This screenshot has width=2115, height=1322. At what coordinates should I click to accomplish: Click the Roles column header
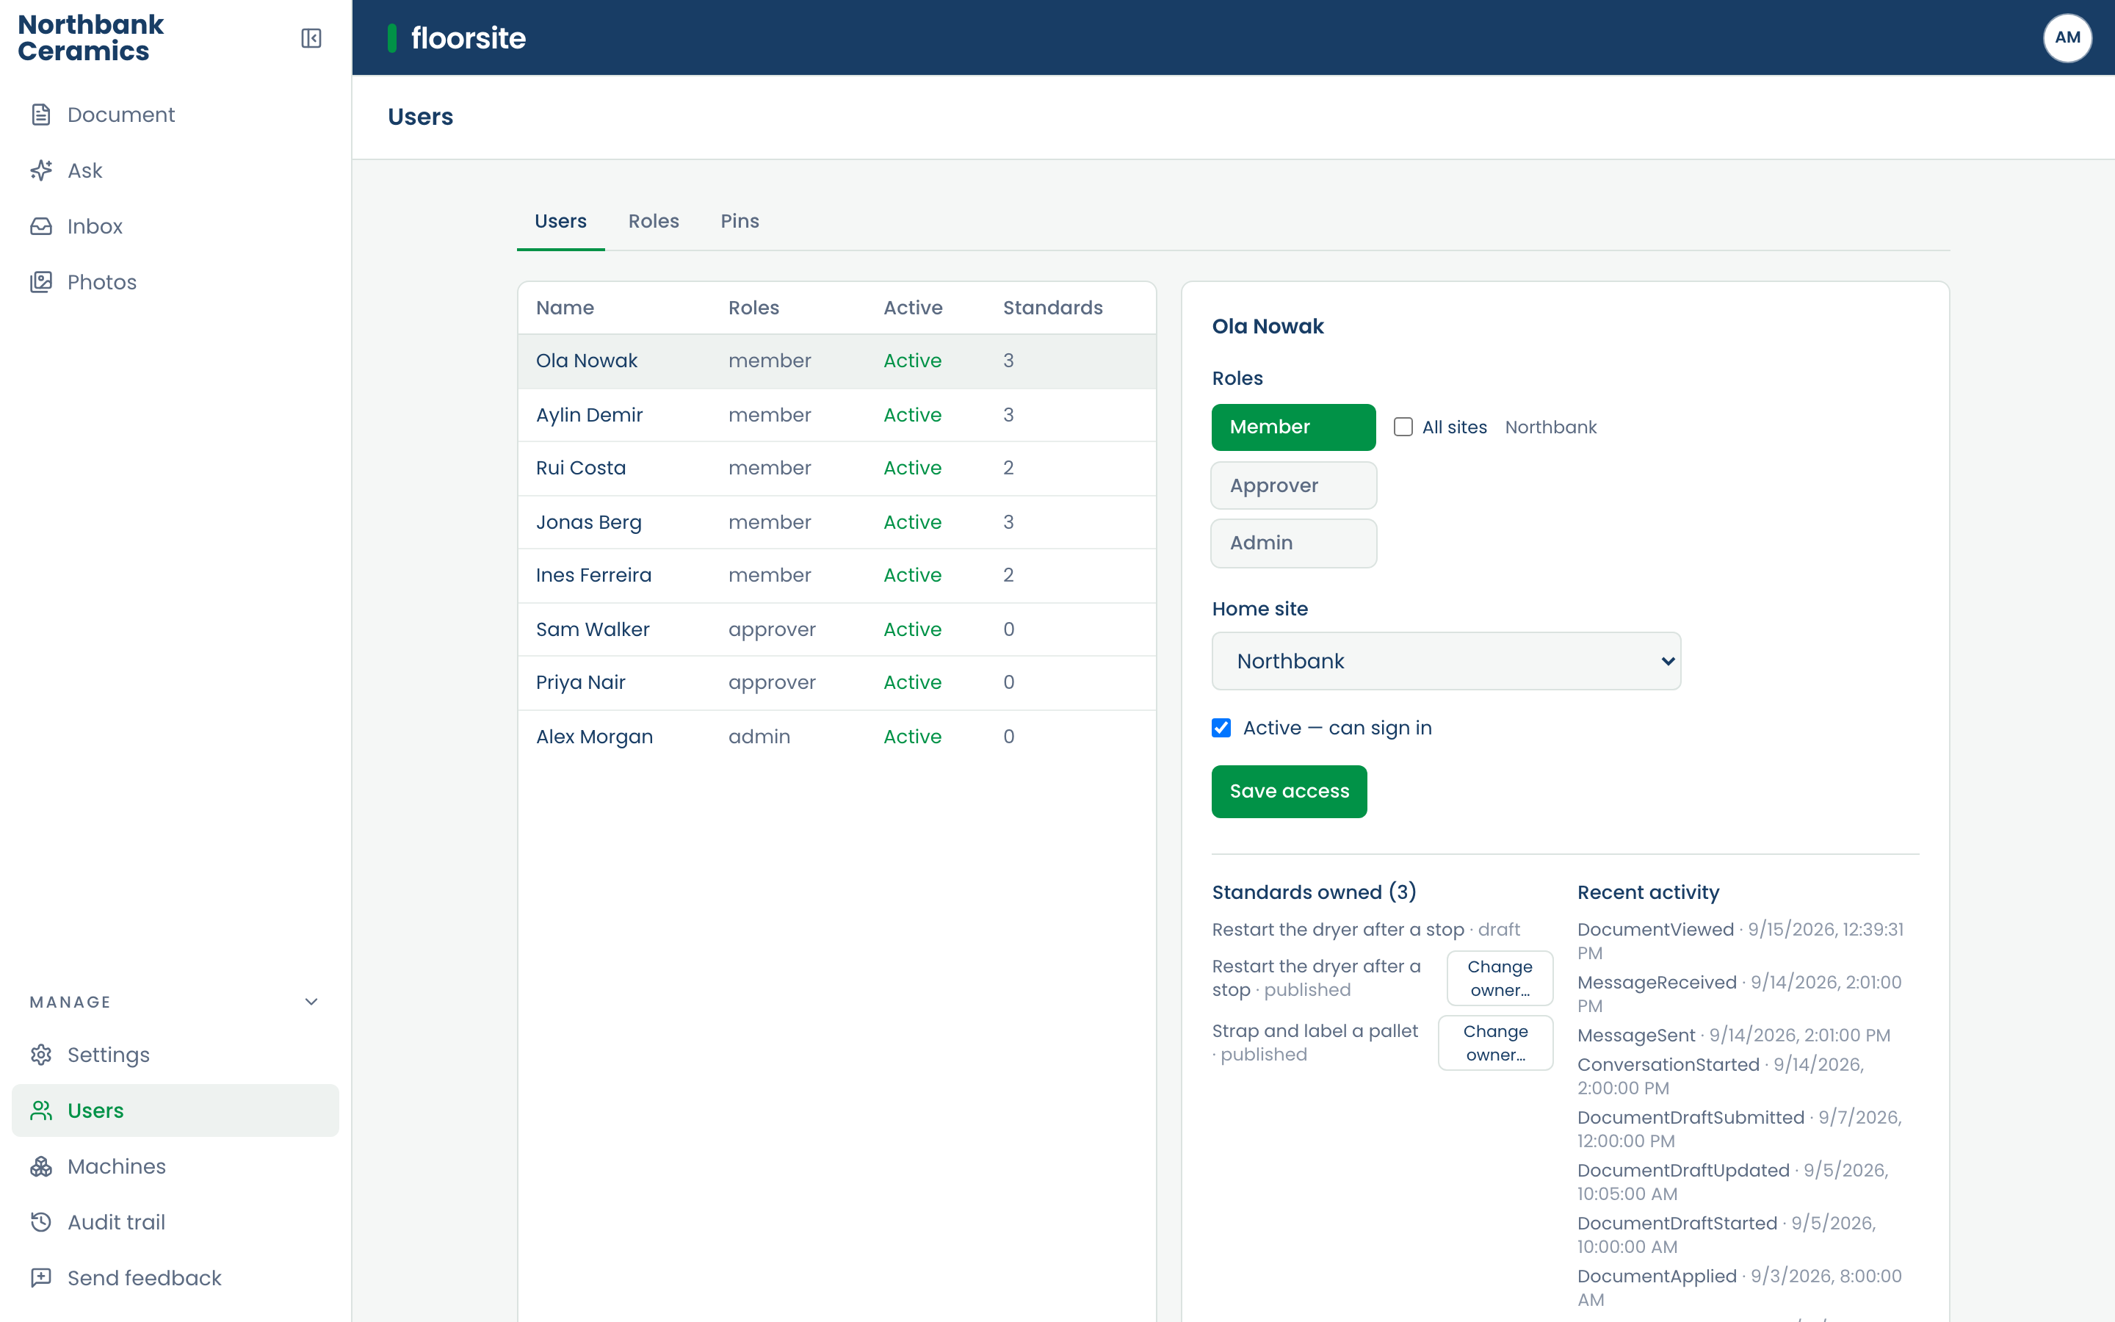753,308
